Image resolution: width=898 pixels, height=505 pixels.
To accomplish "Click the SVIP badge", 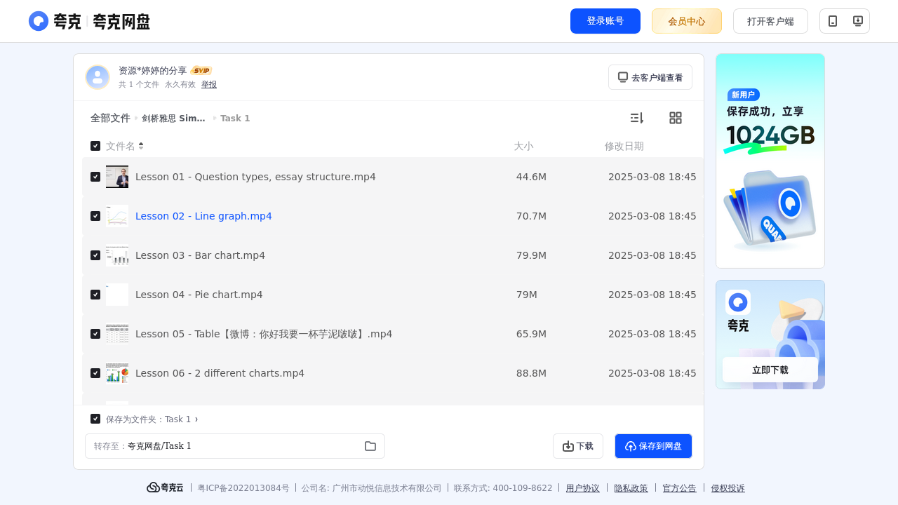I will [201, 71].
